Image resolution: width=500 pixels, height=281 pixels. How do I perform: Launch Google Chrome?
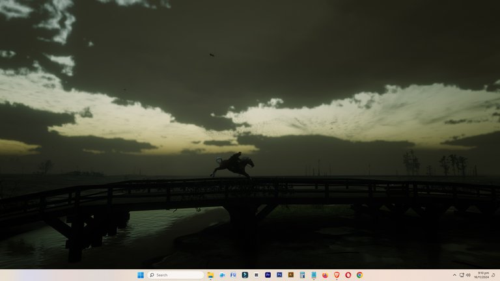tap(359, 275)
